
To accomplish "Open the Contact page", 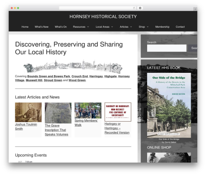I will coord(180,27).
